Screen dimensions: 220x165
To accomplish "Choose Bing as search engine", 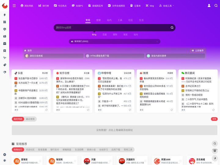I will [94, 35].
